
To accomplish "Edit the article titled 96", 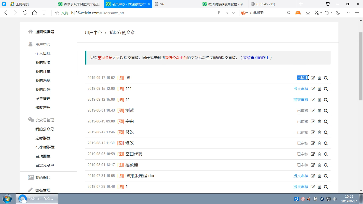I will pyautogui.click(x=313, y=78).
